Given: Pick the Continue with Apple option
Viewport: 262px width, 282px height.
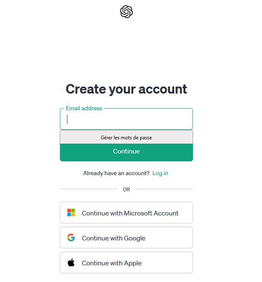Looking at the screenshot, I should [126, 263].
